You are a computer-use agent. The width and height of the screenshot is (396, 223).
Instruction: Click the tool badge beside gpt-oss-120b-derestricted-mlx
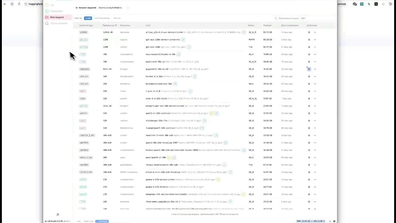[183, 40]
